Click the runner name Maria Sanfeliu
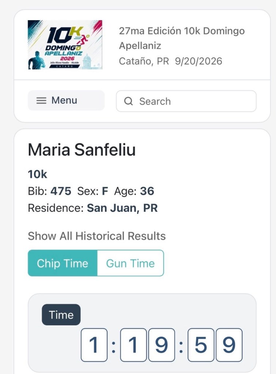This screenshot has width=276, height=374. pos(82,150)
